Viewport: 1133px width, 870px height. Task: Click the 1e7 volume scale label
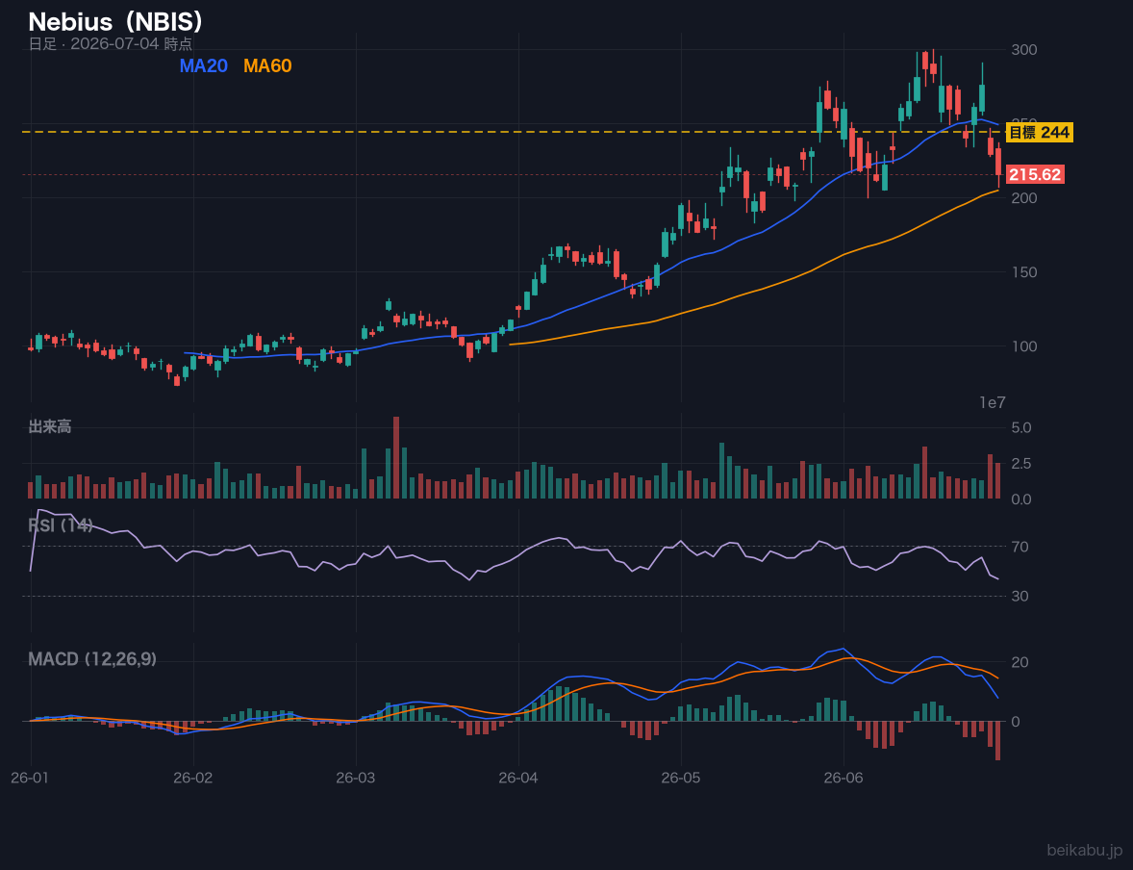(993, 403)
